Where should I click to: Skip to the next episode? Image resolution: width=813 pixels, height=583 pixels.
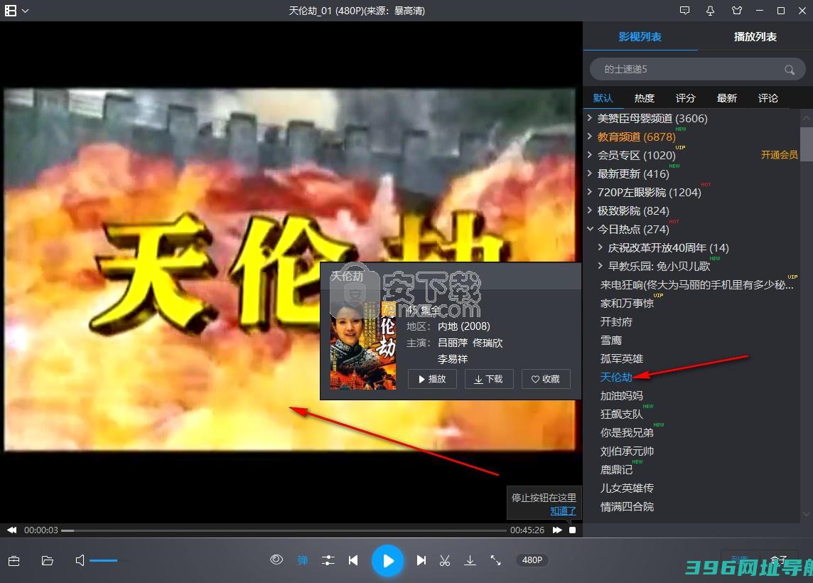[421, 560]
